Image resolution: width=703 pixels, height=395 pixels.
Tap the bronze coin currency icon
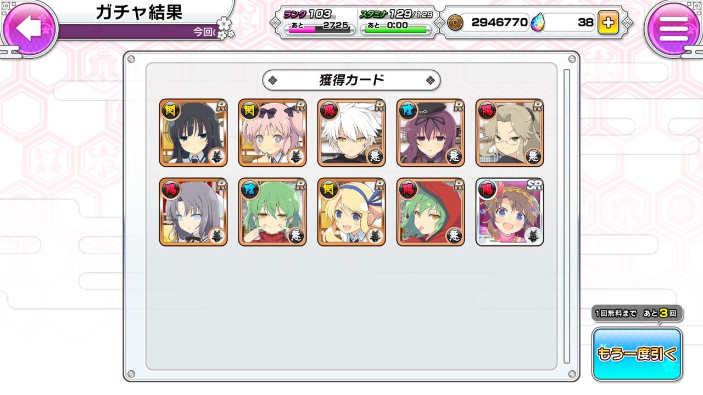455,22
